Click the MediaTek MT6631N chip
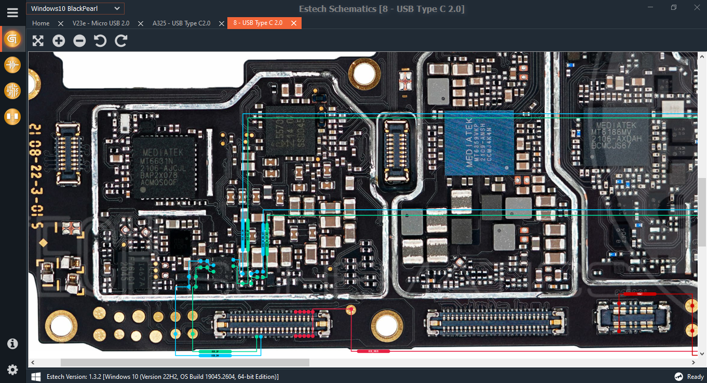707x383 pixels. tap(164, 168)
